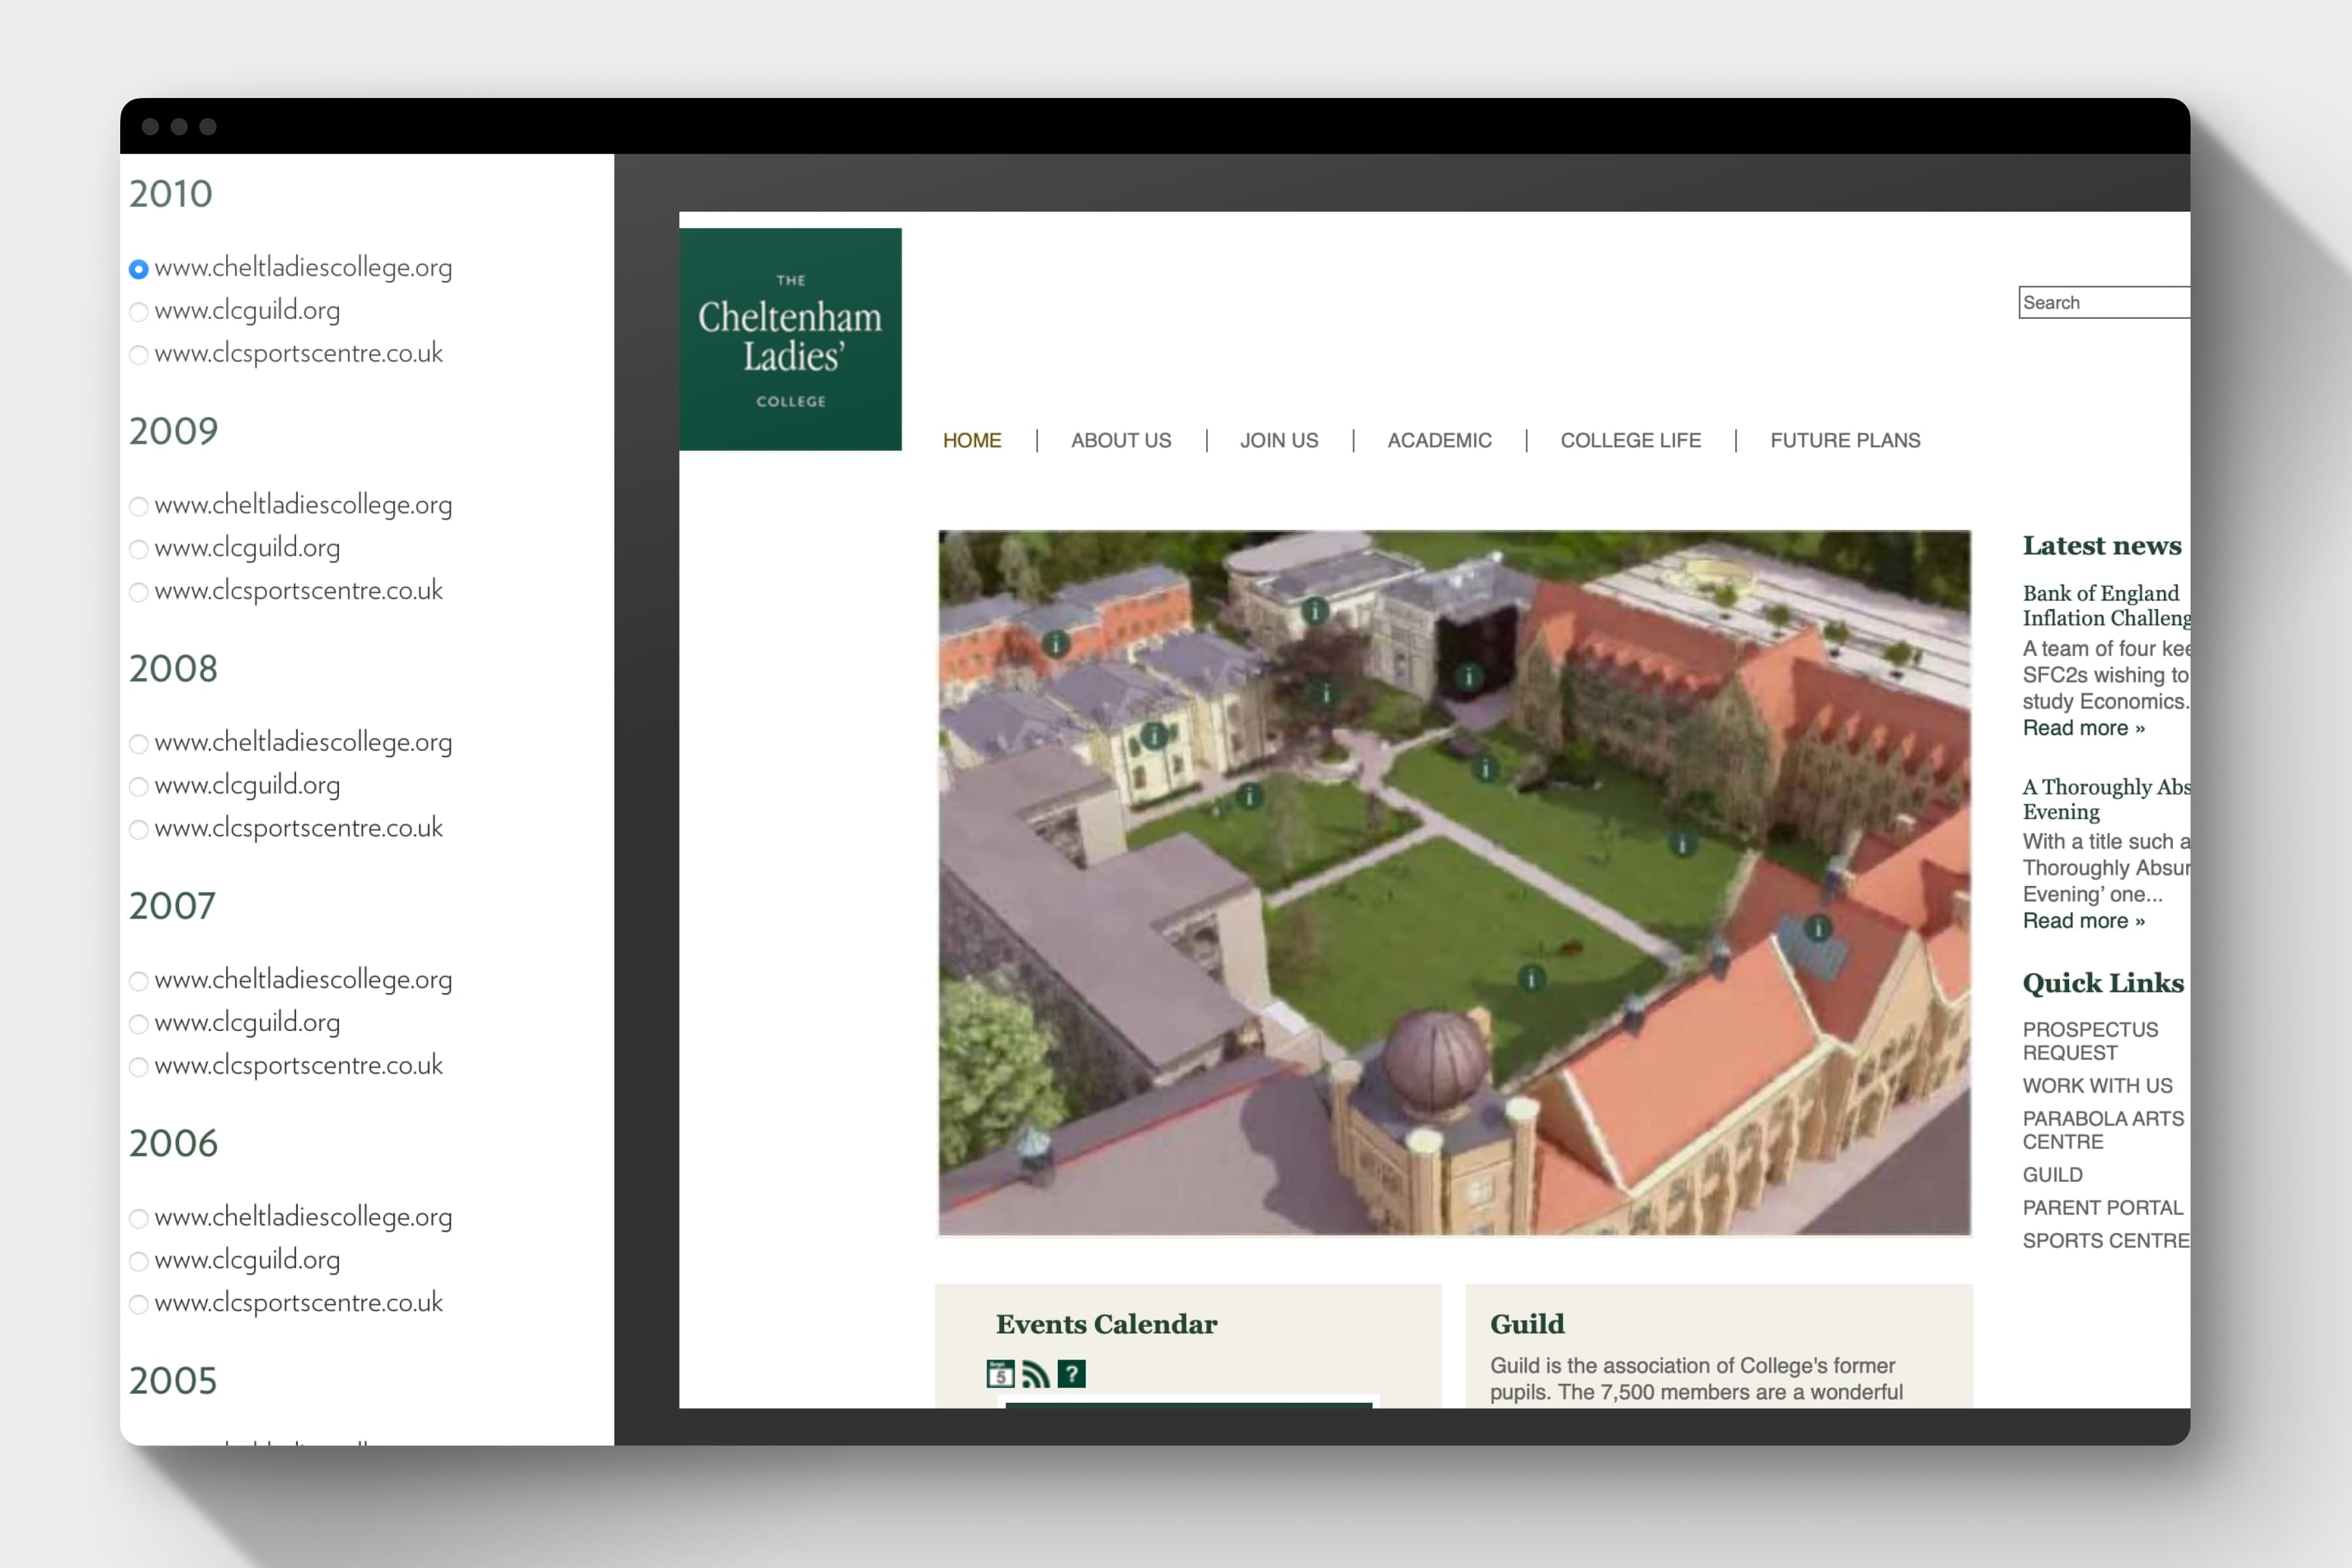The width and height of the screenshot is (2352, 1568).
Task: Open A Thoroughly Absurd Evening headline
Action: point(2106,799)
